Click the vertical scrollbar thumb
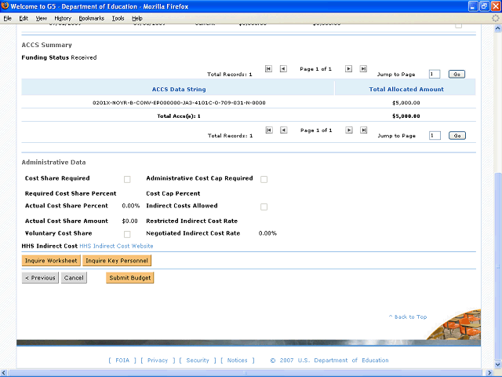Screen dimensions: 502x377 point(497,266)
